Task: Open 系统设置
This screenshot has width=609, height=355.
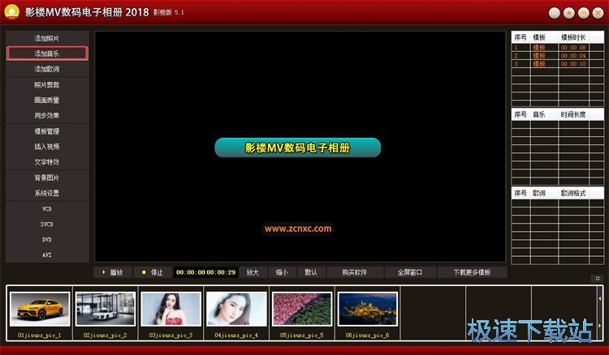Action: click(47, 193)
